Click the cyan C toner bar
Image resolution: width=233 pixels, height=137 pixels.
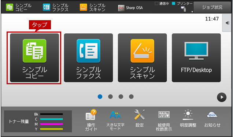51,119
